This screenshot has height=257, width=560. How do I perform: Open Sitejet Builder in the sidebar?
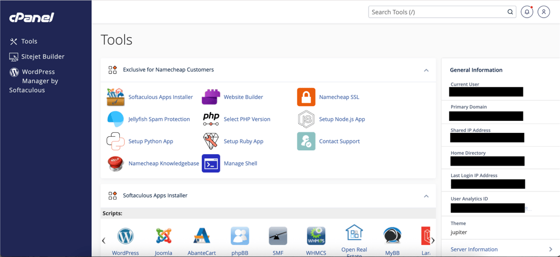pos(37,56)
